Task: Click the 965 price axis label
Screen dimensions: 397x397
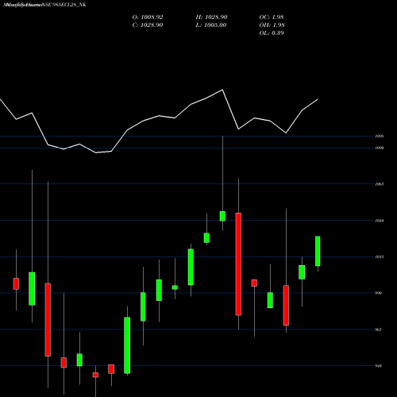Action: 379,330
